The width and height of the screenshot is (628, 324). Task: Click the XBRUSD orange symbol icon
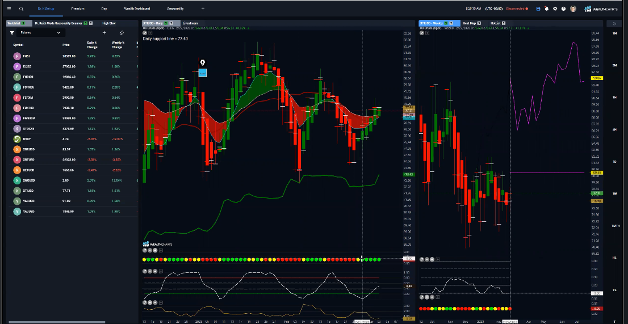click(x=17, y=150)
